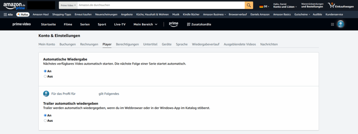Click the Amazon.de durchsuchen search field

click(161, 5)
